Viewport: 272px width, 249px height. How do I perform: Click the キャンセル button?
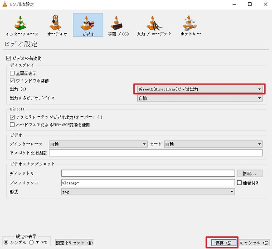pyautogui.click(x=254, y=243)
